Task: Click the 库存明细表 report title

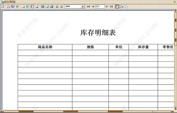Action: point(98,33)
